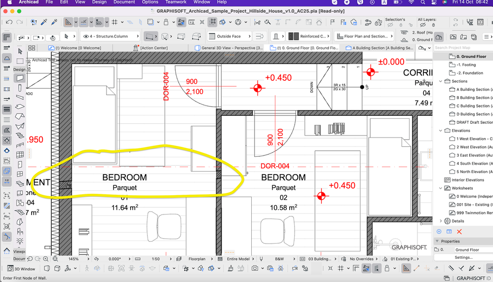Switch to the Welcome tab

coord(75,48)
